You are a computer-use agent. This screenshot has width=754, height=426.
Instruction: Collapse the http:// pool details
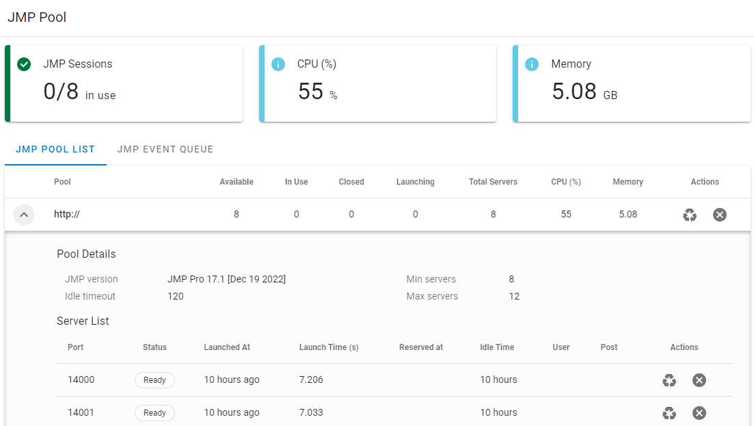point(24,215)
